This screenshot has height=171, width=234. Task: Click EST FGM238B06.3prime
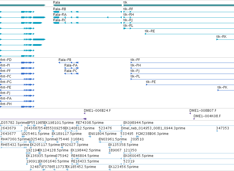152,134
